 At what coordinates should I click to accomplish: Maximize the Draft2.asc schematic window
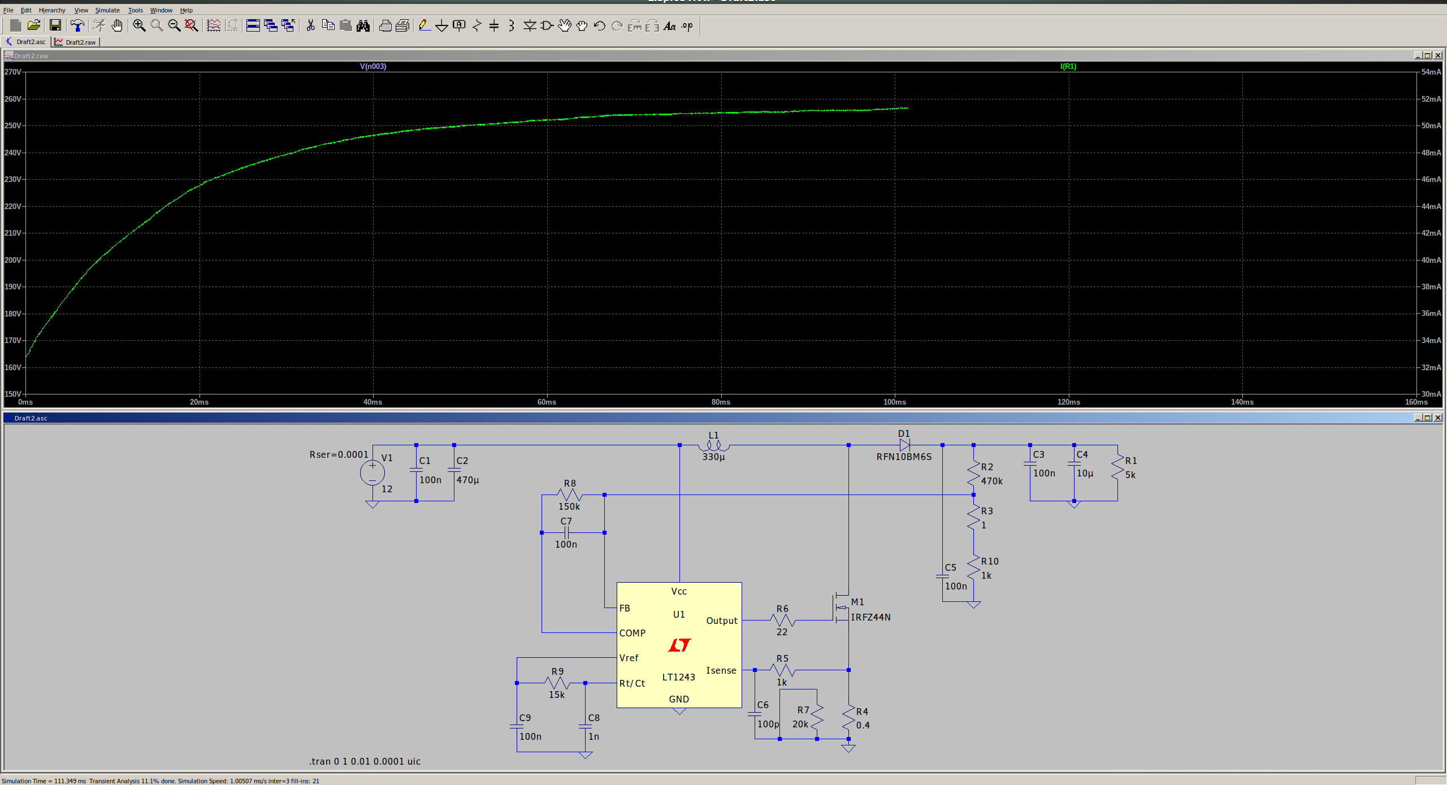1428,418
